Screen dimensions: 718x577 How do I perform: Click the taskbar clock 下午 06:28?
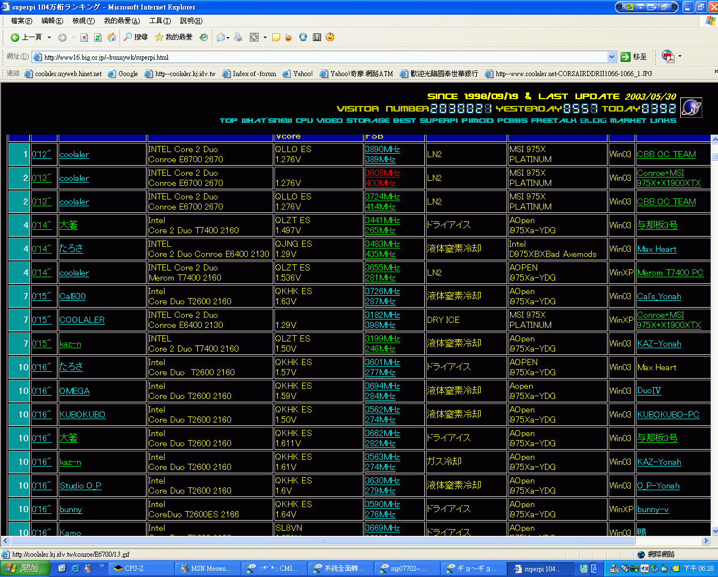699,569
